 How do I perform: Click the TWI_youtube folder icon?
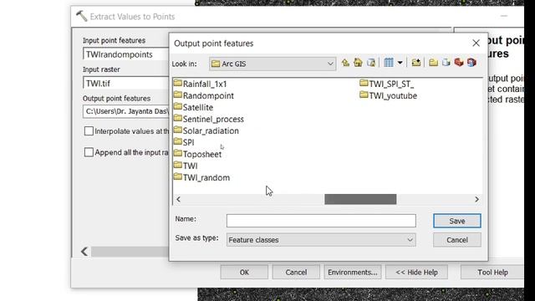(x=364, y=94)
